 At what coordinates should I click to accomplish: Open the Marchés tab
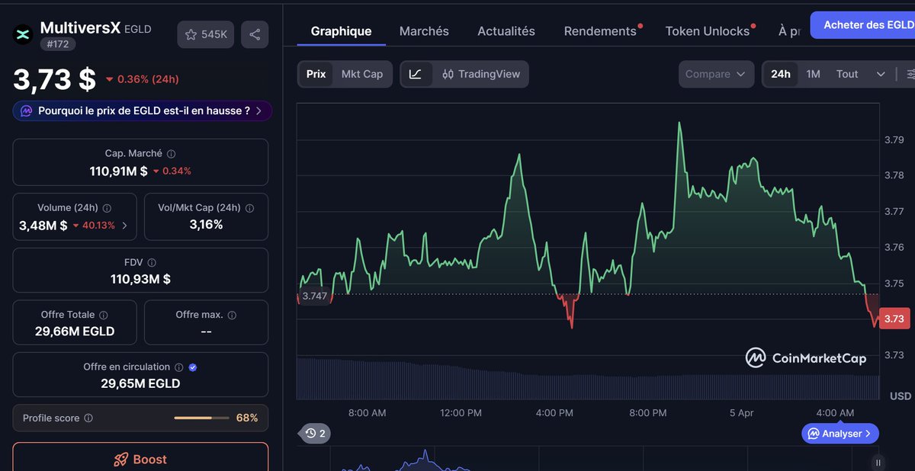click(424, 31)
